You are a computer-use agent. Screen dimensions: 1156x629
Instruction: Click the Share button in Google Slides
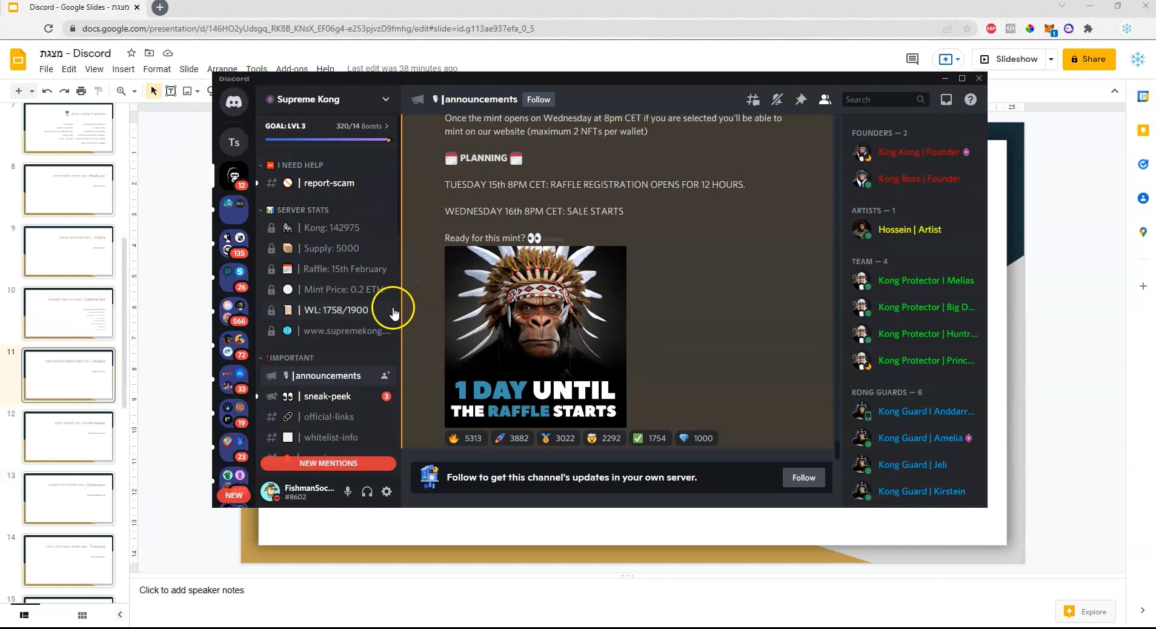pos(1089,59)
